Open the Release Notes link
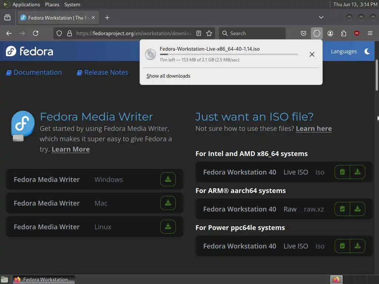The width and height of the screenshot is (379, 284). point(103,72)
